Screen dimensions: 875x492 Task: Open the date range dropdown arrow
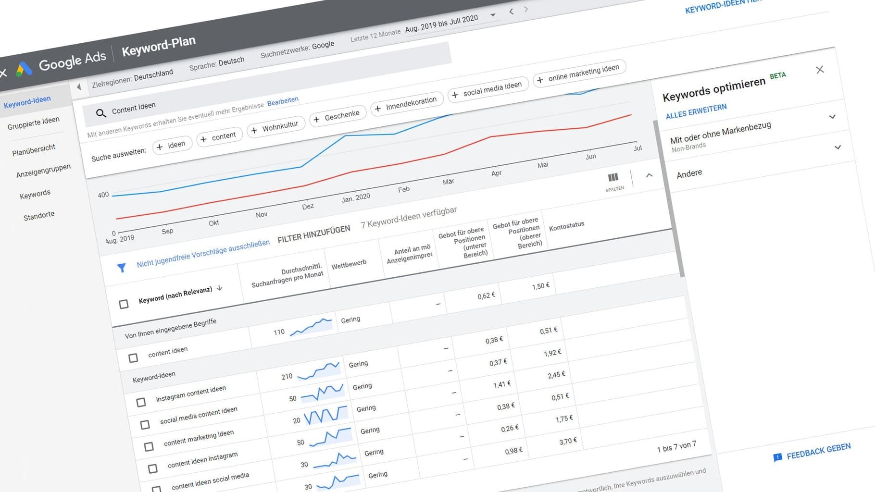click(x=493, y=15)
